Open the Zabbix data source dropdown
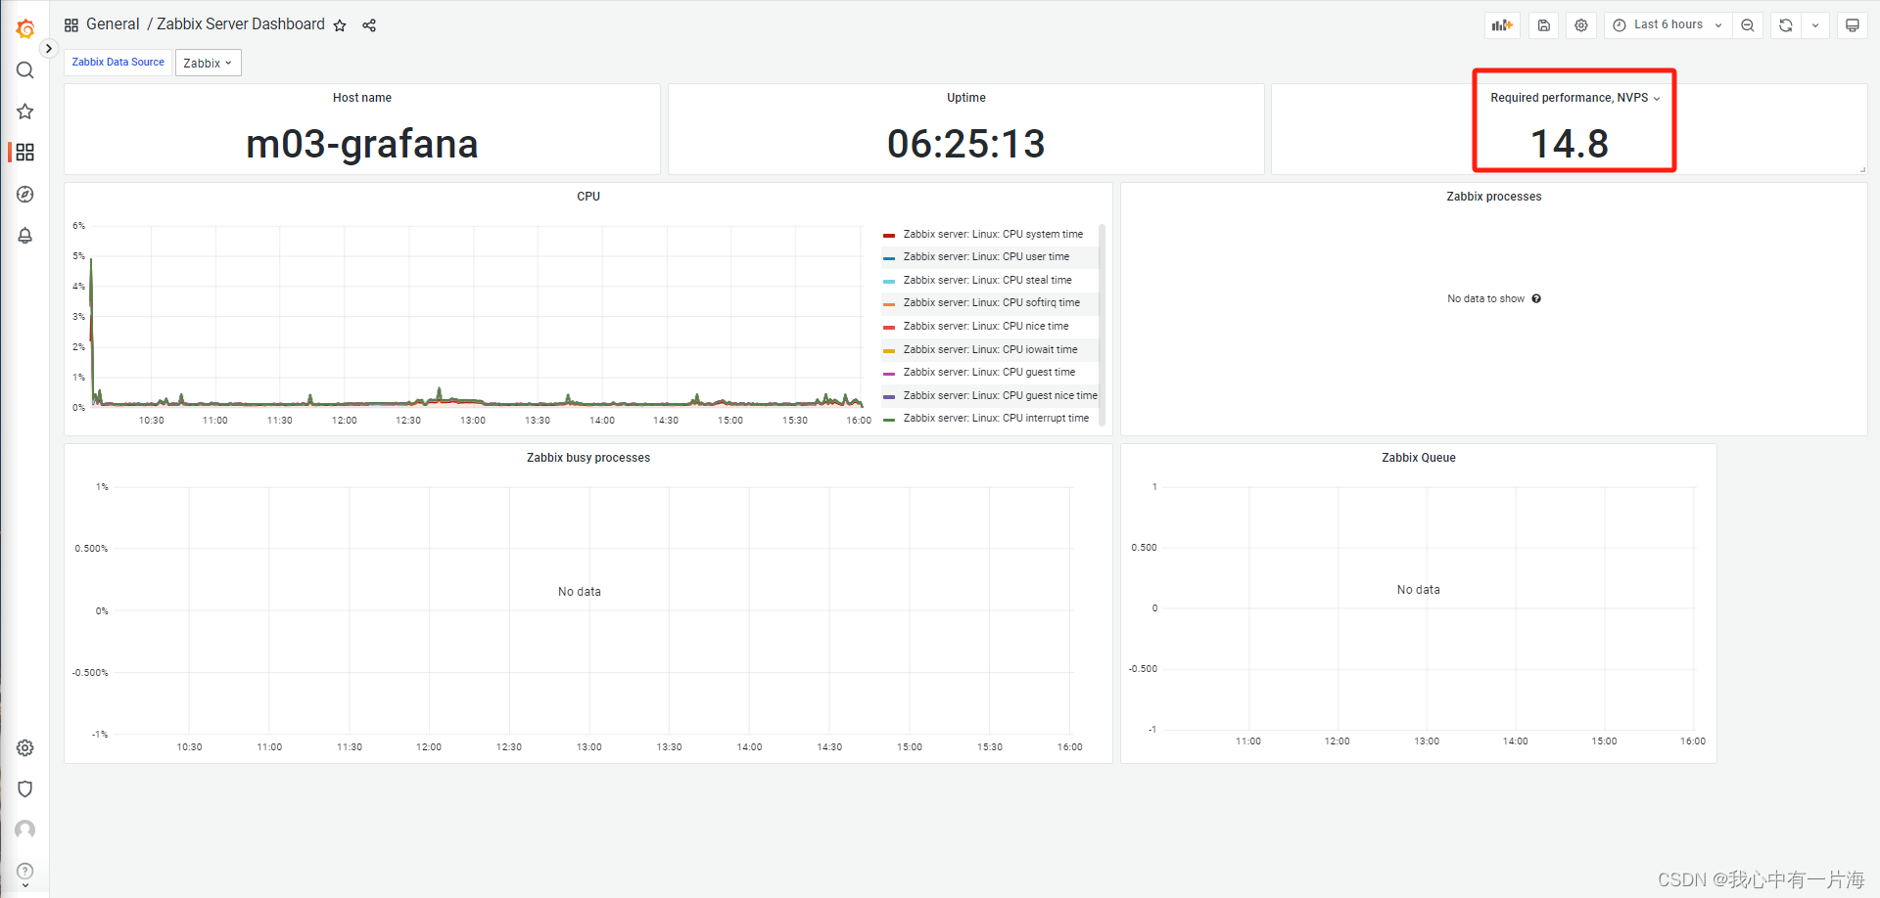The height and width of the screenshot is (898, 1880). pyautogui.click(x=208, y=63)
